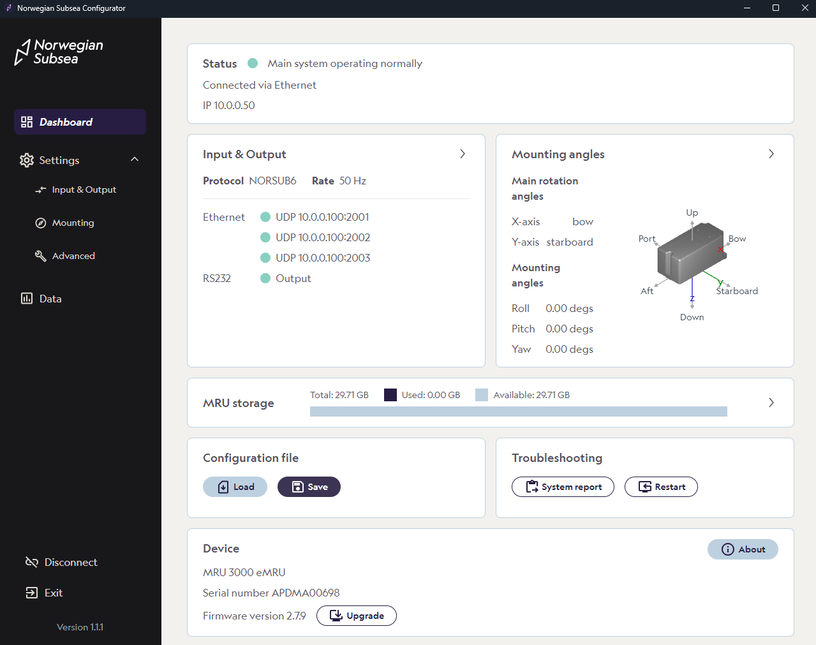Image resolution: width=816 pixels, height=645 pixels.
Task: Restart the MRU device
Action: (x=661, y=487)
